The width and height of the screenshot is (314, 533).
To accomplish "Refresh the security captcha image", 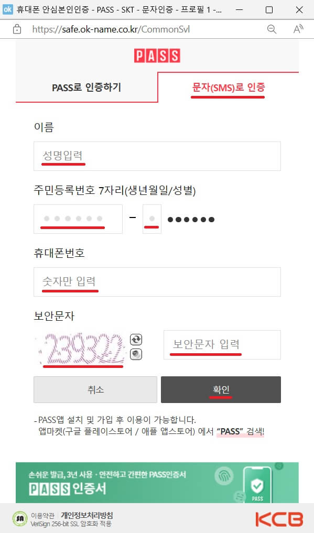I will [x=135, y=340].
